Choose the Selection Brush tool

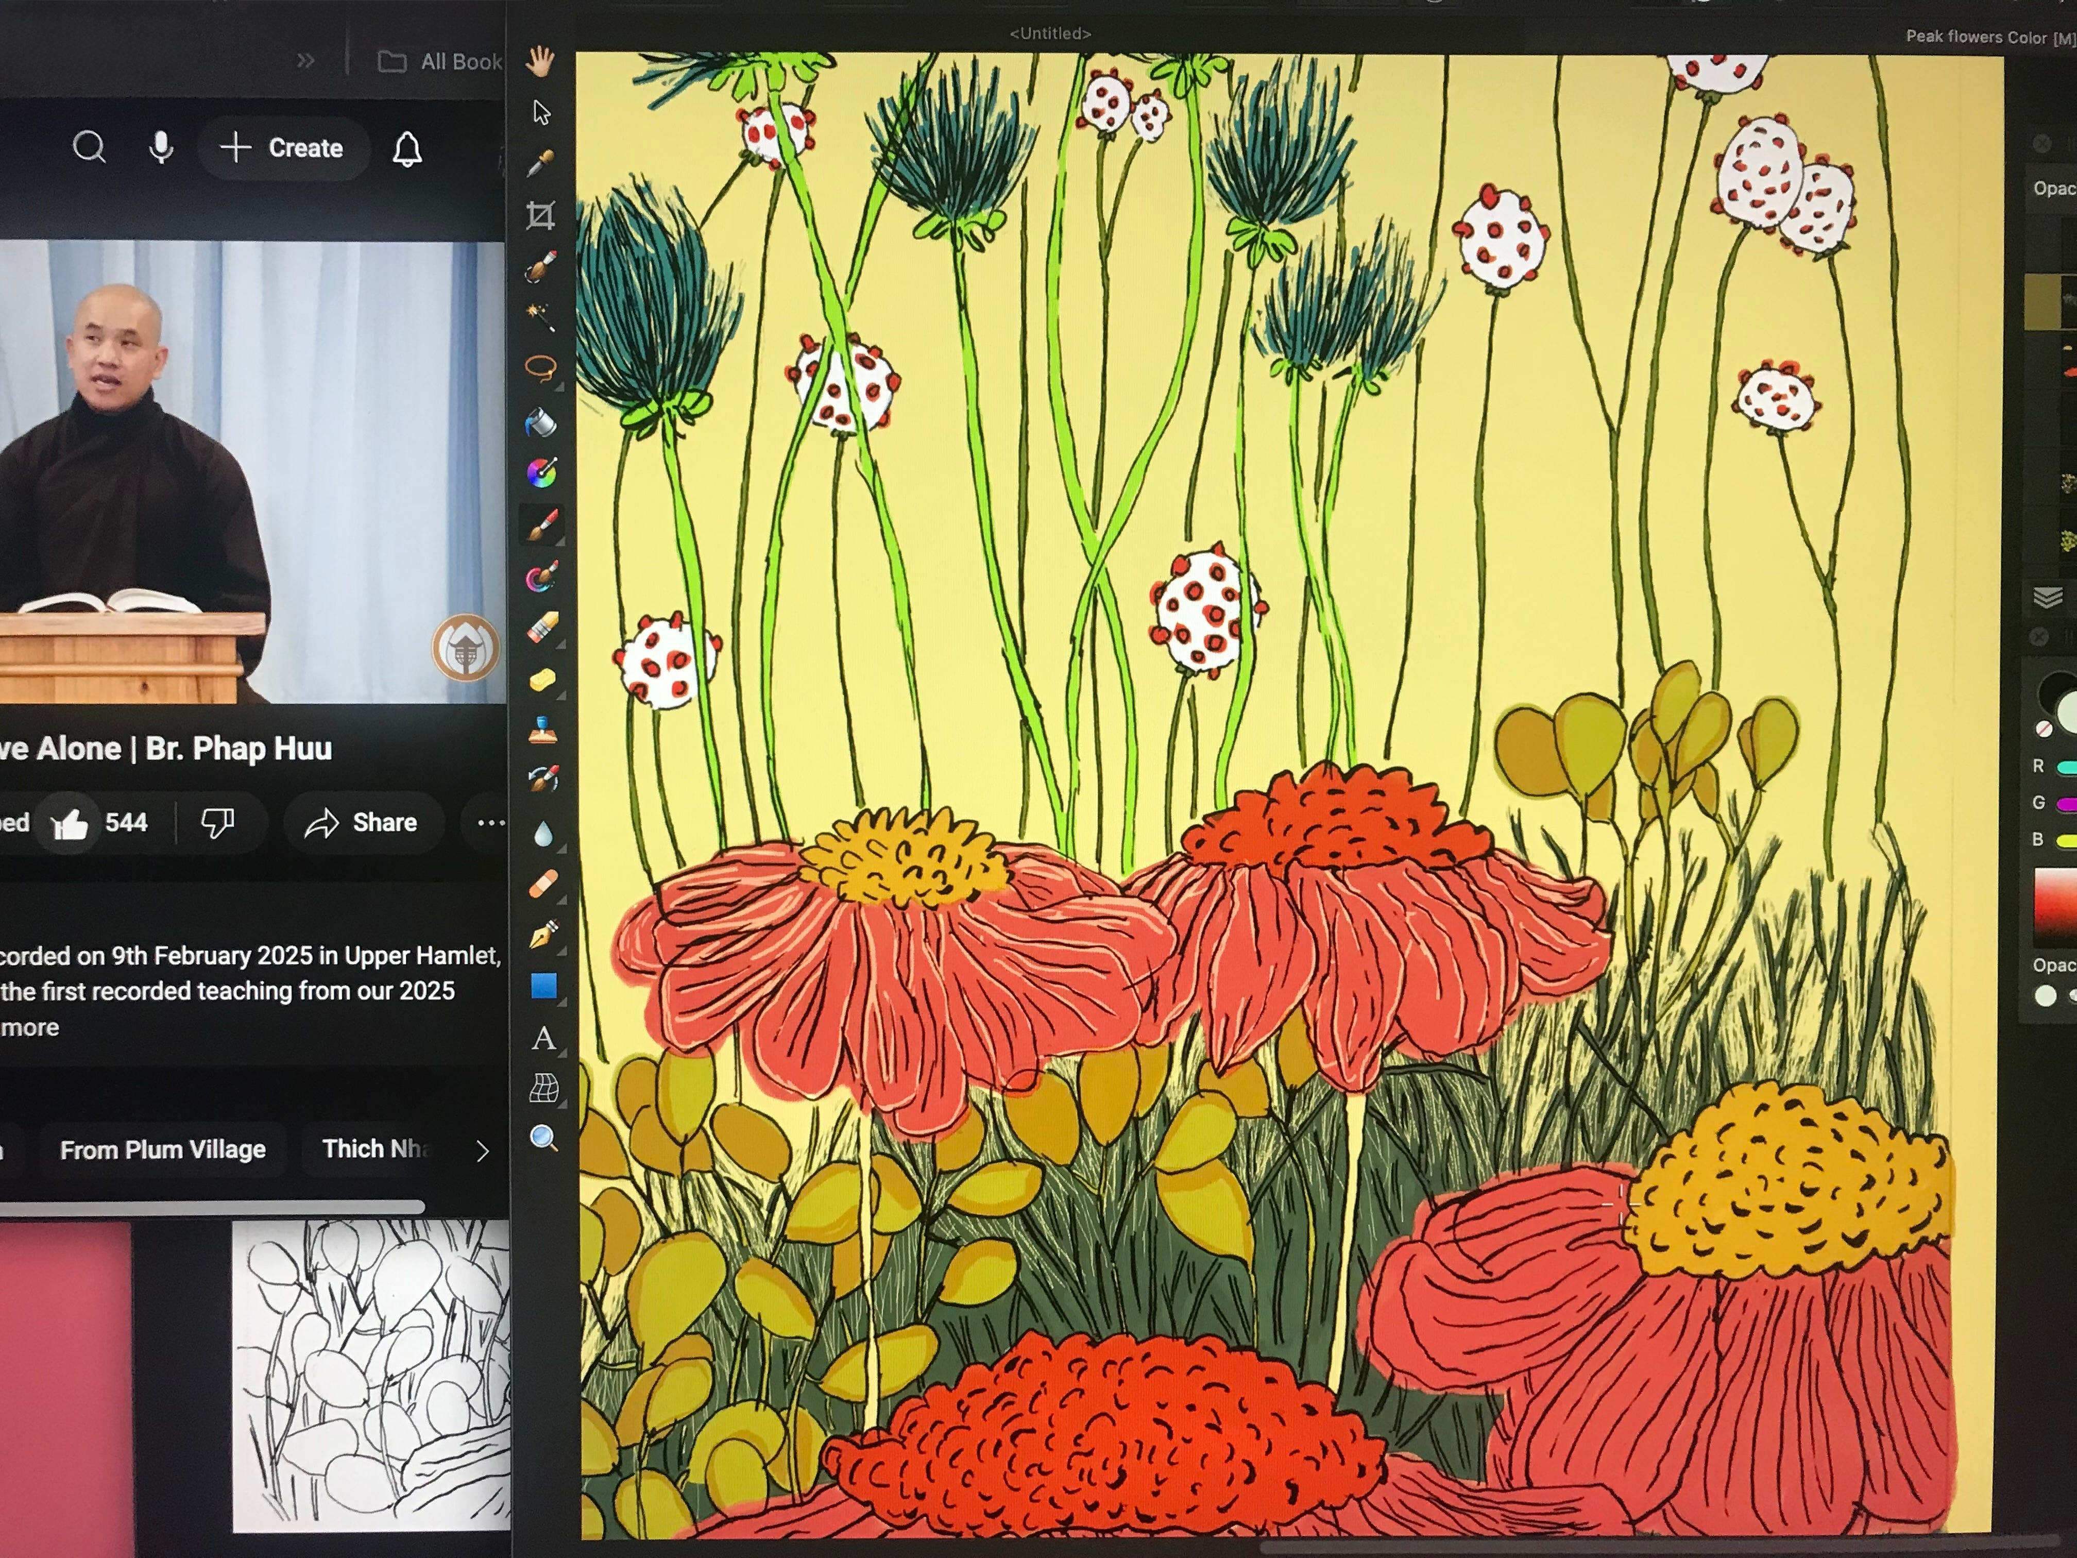tap(541, 267)
